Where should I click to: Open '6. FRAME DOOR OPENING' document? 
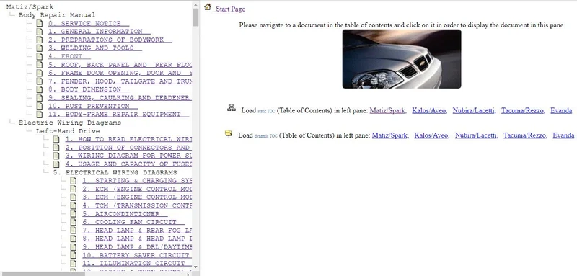click(120, 73)
